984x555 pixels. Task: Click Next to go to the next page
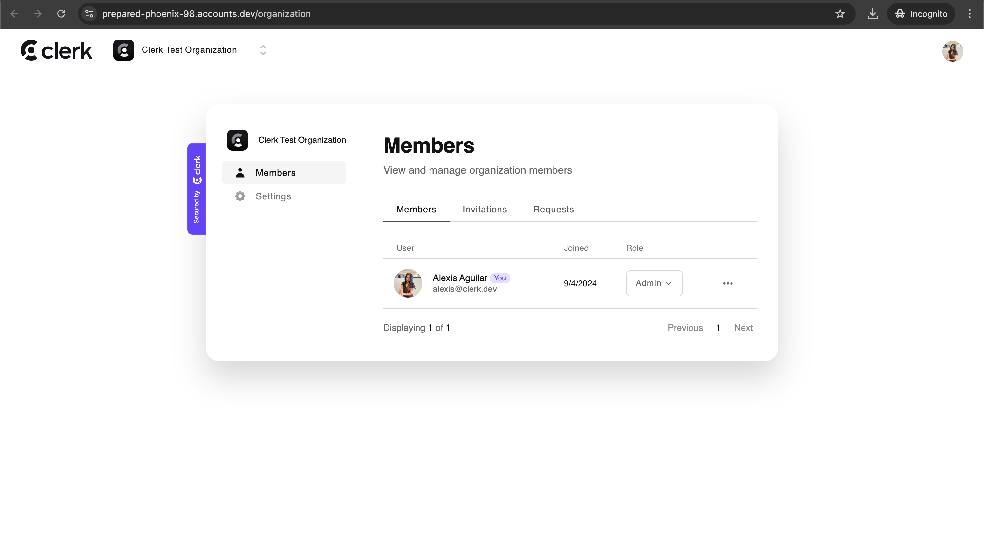[743, 327]
